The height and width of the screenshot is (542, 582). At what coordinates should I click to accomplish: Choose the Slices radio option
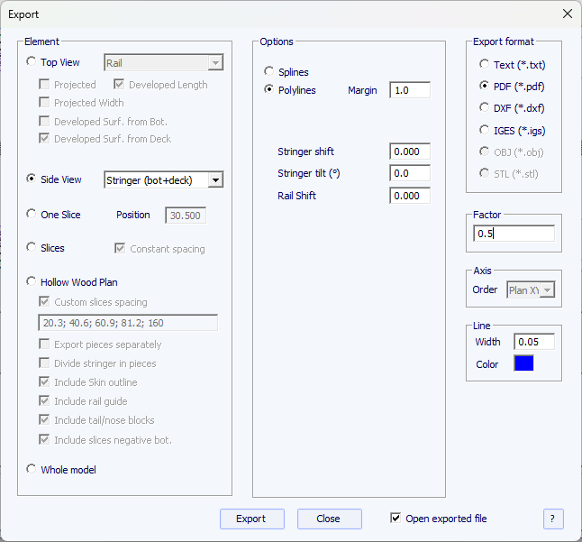[32, 247]
